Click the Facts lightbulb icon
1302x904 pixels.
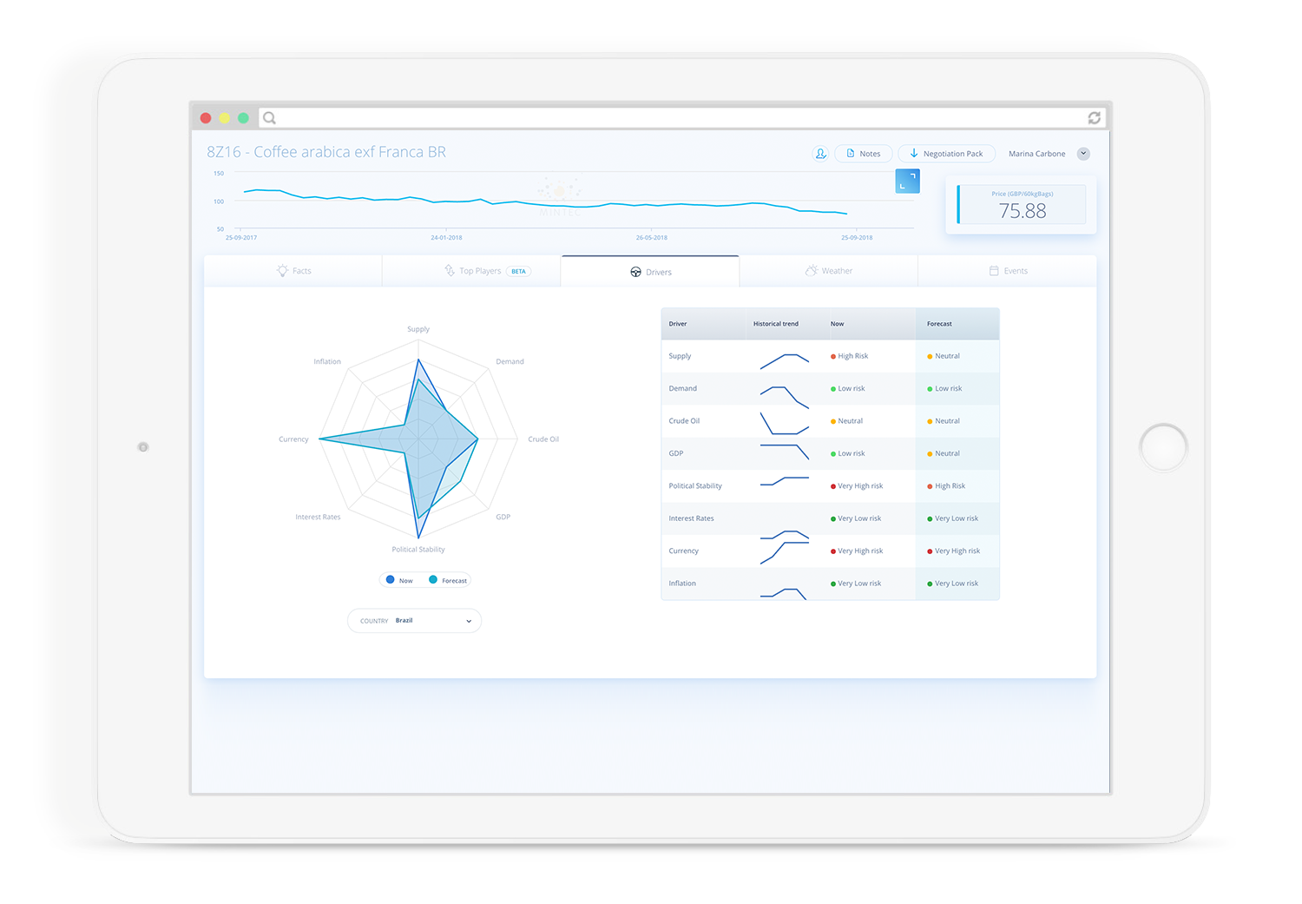(x=280, y=270)
